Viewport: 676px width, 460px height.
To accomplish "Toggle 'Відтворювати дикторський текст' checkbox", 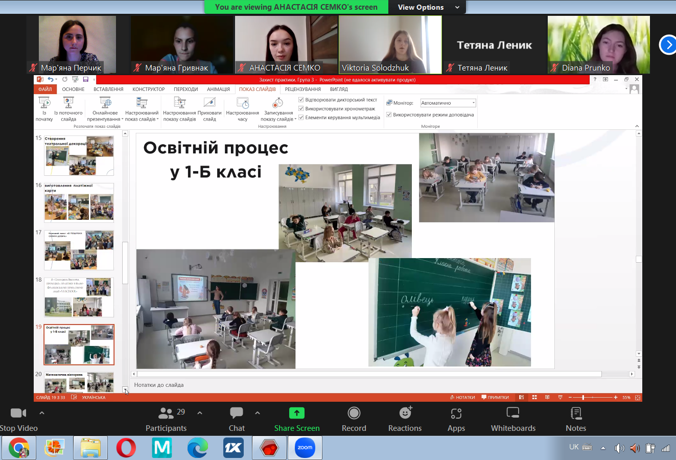I will click(x=301, y=100).
